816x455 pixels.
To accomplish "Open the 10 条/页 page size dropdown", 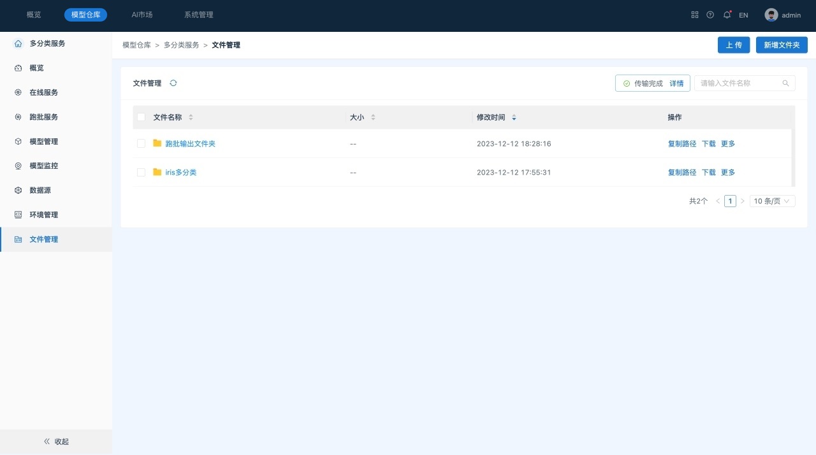I will click(x=772, y=201).
